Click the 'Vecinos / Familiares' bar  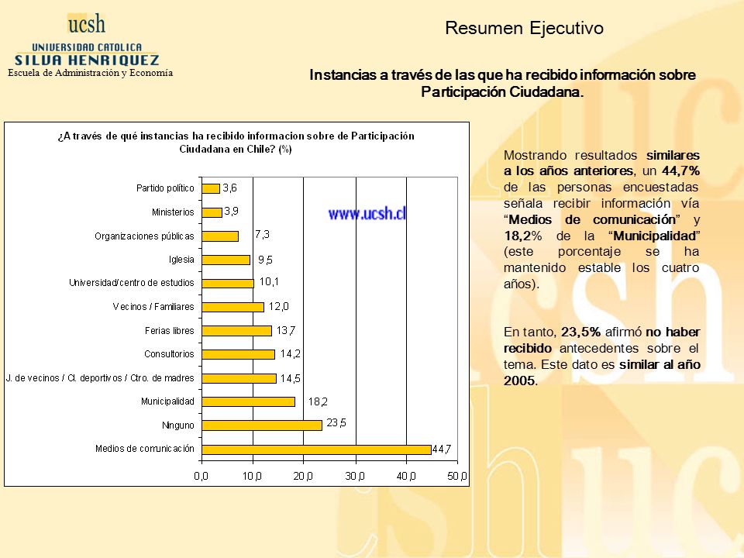tap(233, 307)
